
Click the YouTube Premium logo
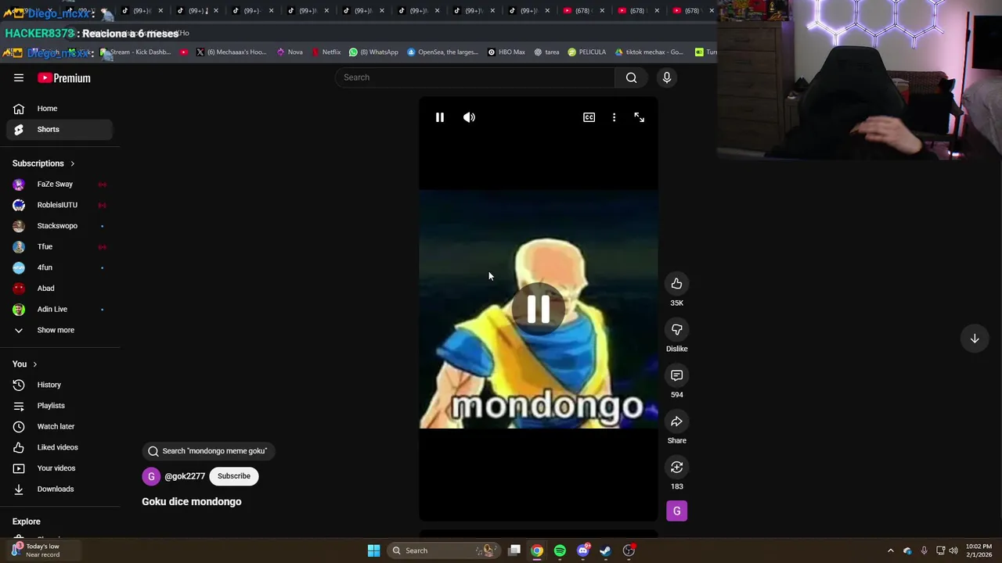click(x=64, y=78)
